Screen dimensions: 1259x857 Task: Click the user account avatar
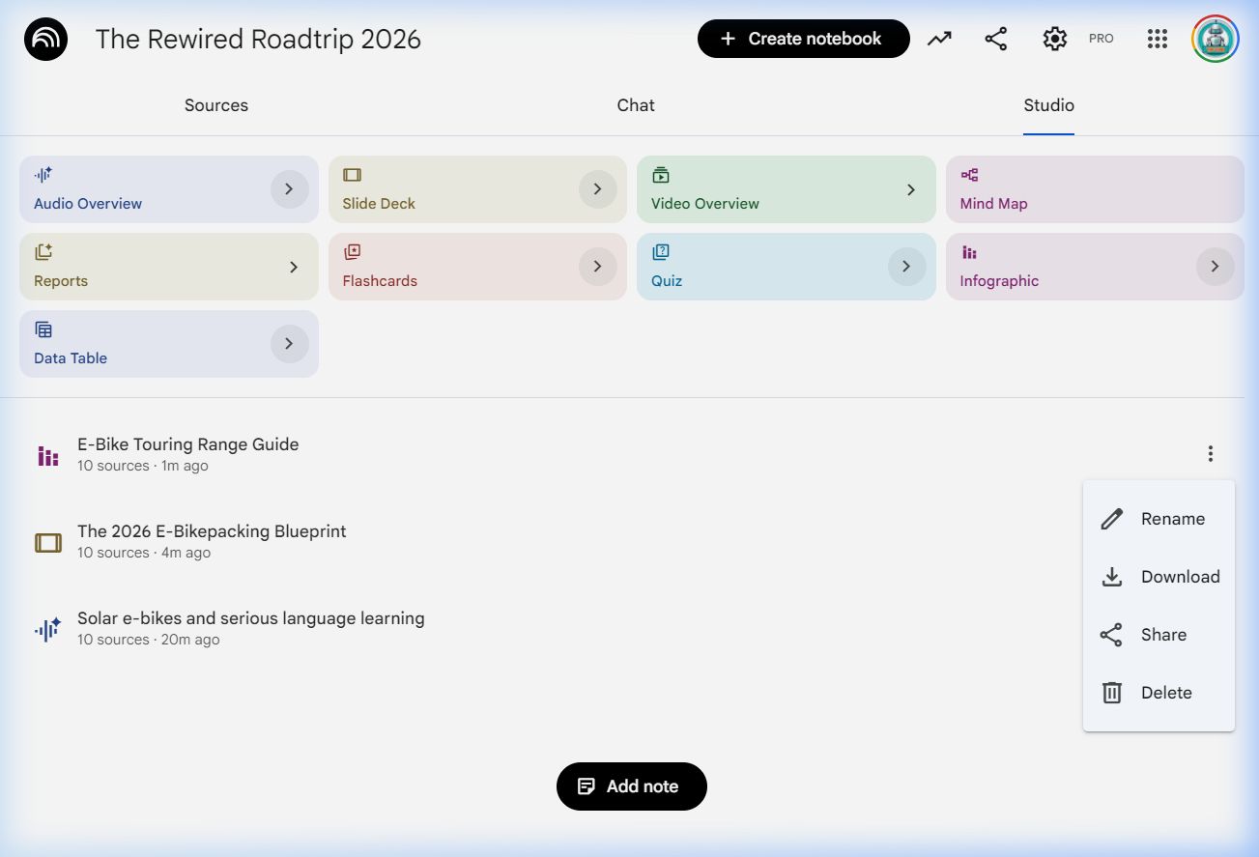click(1215, 39)
